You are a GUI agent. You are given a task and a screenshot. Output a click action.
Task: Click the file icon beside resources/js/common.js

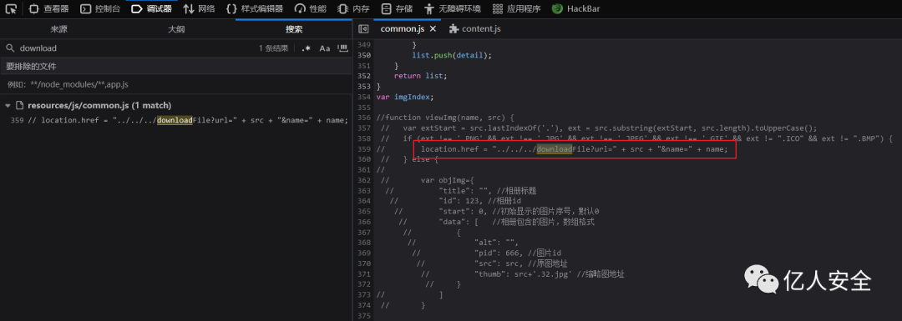[19, 106]
